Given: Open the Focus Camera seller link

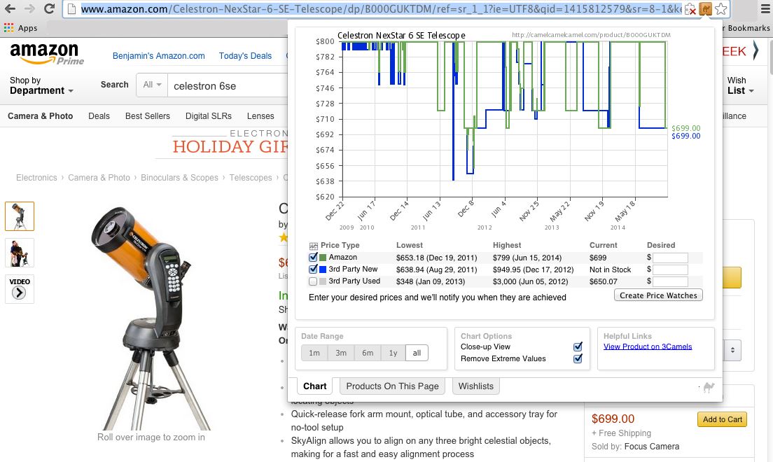Looking at the screenshot, I should [651, 446].
